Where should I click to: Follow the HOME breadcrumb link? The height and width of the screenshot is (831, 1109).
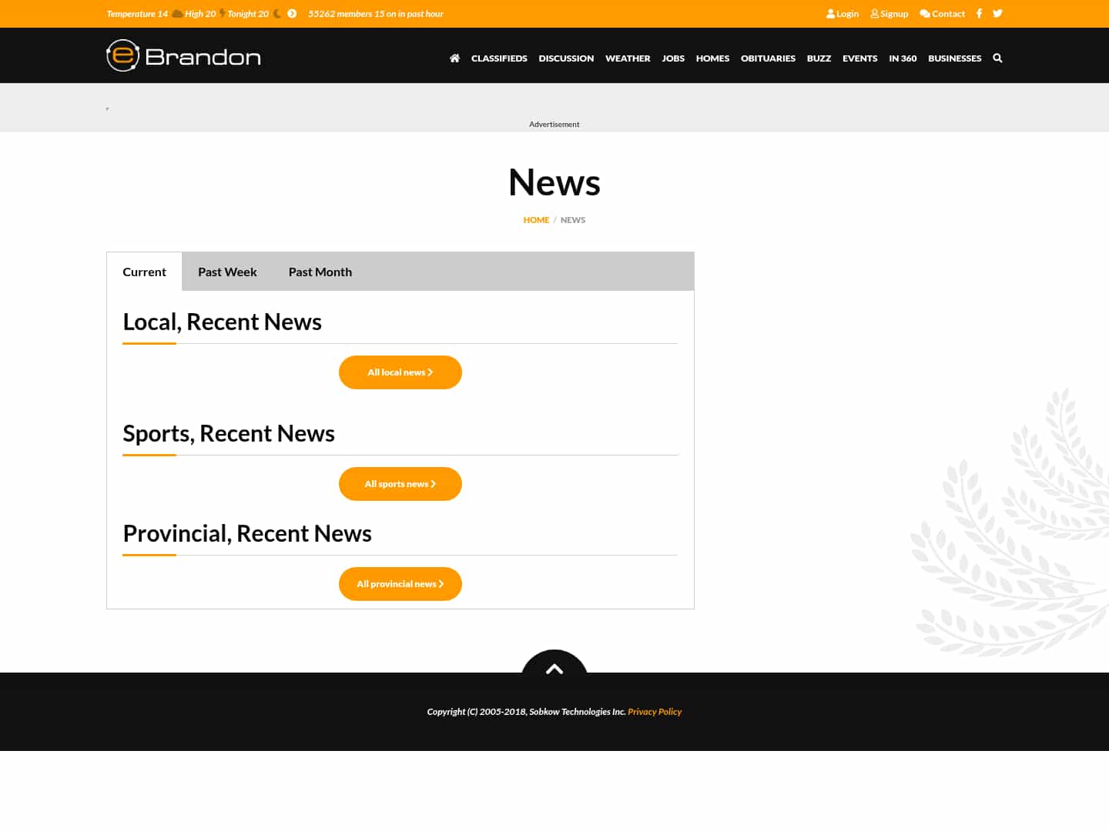point(536,220)
